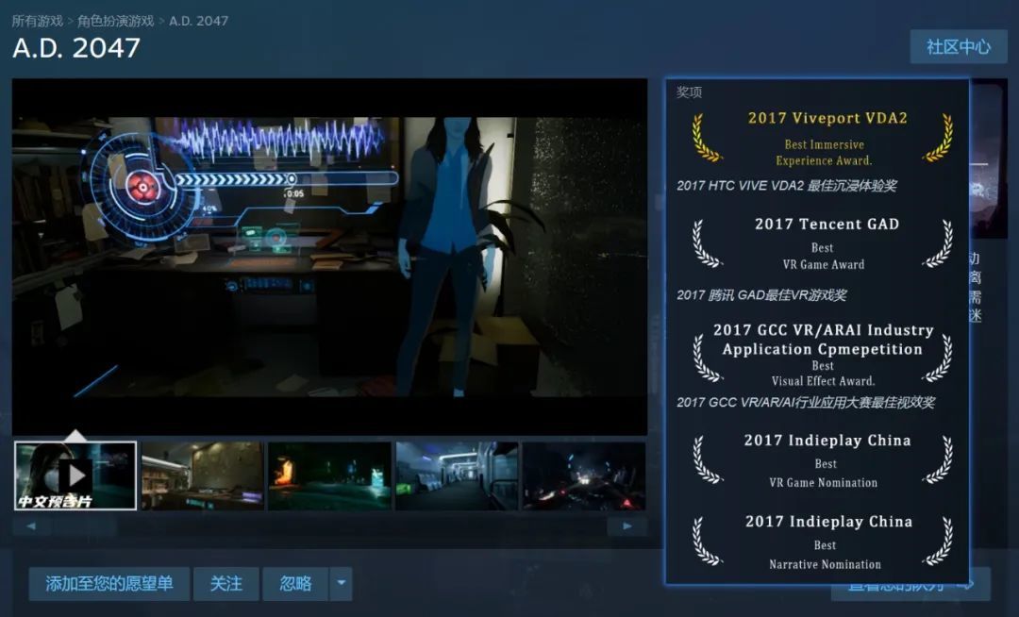Screen dimensions: 1019x617
Task: Click Indieplay China Best VR Game Nomination
Action: (823, 460)
